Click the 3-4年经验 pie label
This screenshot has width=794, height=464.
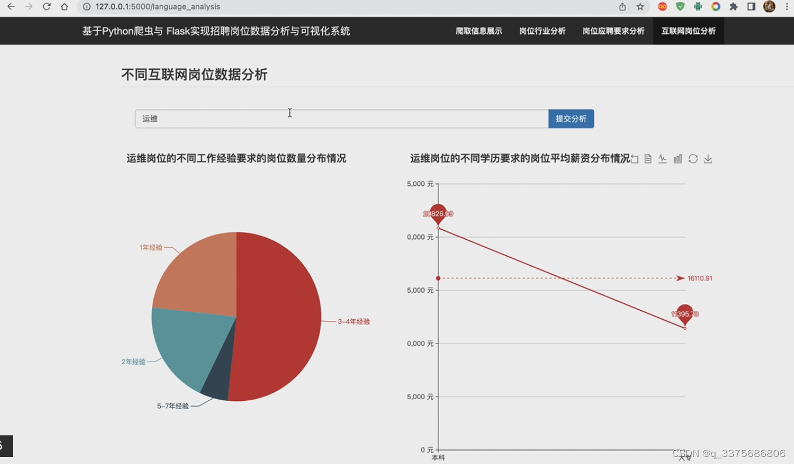point(354,321)
